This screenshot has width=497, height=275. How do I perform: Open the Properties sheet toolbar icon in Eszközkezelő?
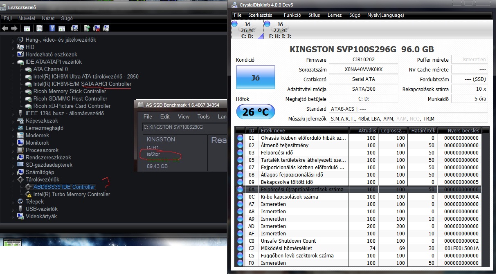pos(39,28)
